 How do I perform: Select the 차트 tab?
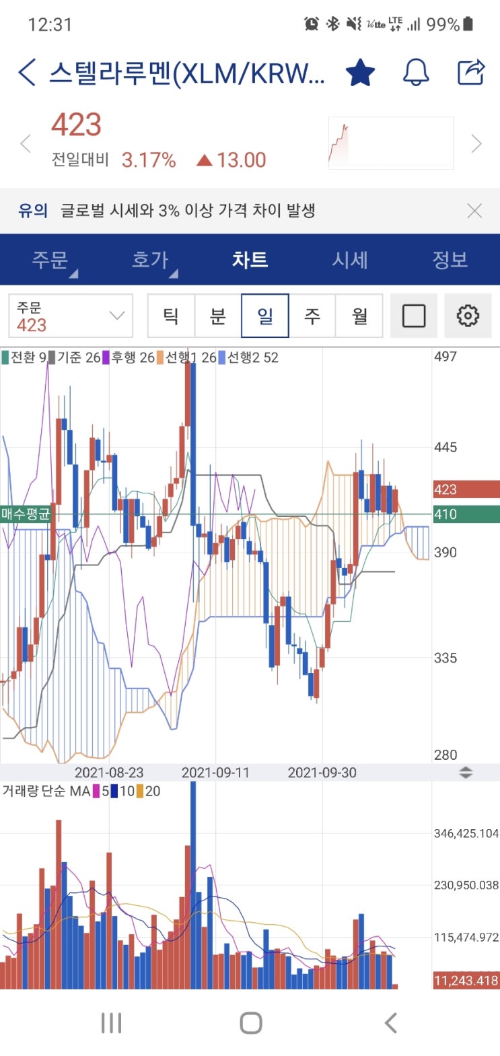[250, 260]
